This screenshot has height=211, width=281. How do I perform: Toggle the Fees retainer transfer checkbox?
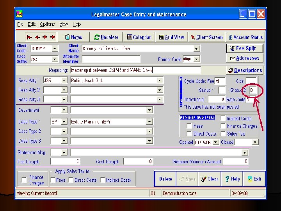pyautogui.click(x=189, y=126)
